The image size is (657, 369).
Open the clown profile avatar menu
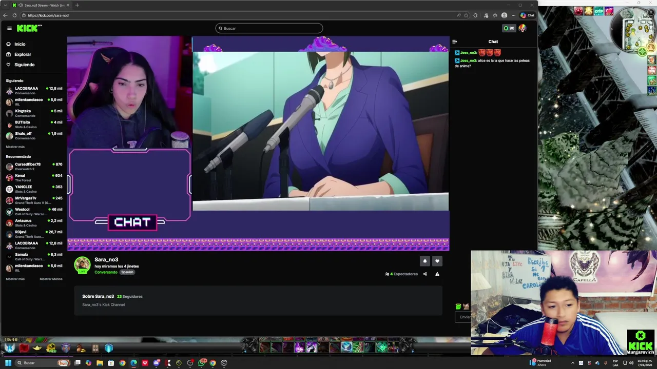point(523,28)
